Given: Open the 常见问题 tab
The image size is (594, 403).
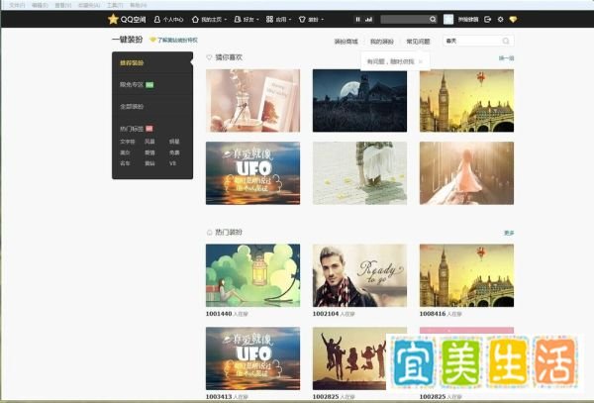Looking at the screenshot, I should (418, 42).
